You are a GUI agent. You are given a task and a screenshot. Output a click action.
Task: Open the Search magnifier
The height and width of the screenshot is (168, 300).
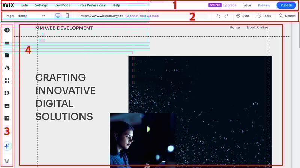pos(287,16)
